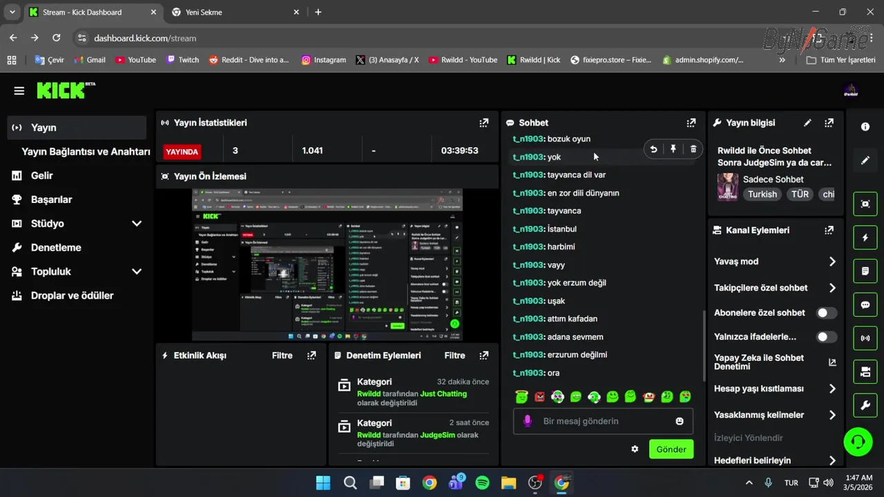
Task: Toggle the chat bubble widget in the right sidebar
Action: point(865,305)
